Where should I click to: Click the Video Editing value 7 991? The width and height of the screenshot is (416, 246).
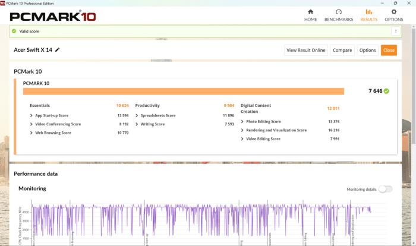(x=335, y=139)
